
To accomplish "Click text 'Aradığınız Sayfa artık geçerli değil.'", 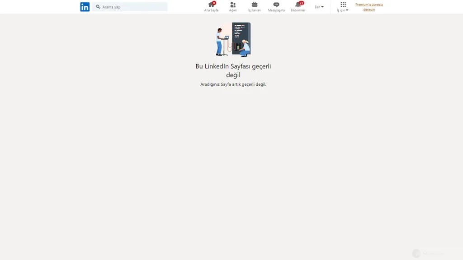I will point(233,84).
